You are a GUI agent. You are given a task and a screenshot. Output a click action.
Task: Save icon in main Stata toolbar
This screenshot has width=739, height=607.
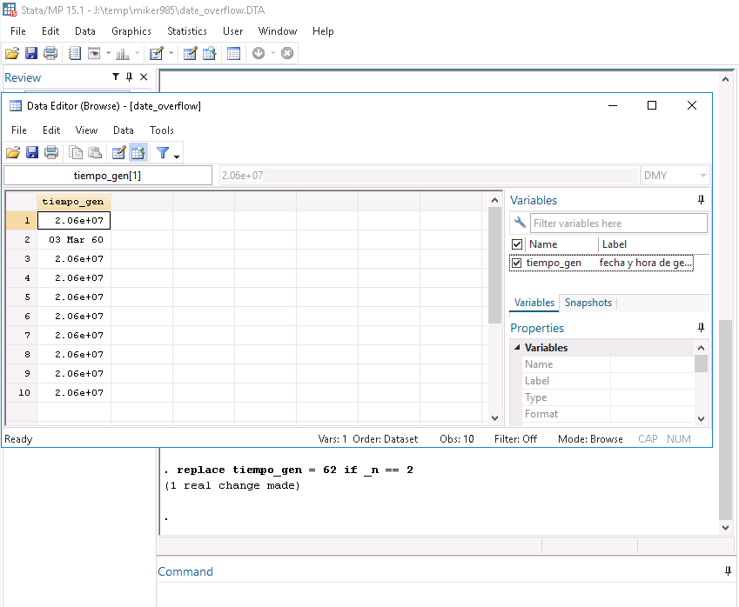pos(31,53)
